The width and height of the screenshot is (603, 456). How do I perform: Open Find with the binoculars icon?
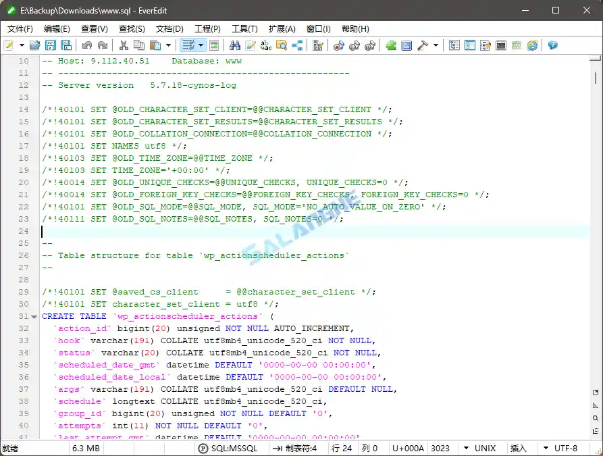234,45
